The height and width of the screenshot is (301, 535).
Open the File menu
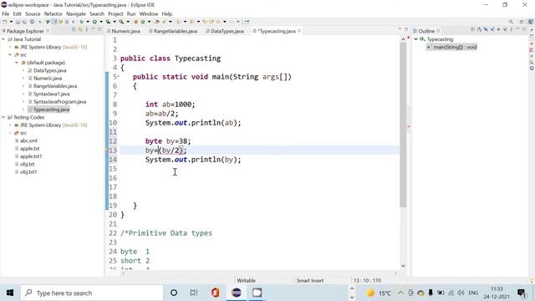point(6,14)
